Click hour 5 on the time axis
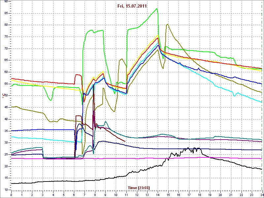Screen dimensions: 264x198 coord(63,195)
